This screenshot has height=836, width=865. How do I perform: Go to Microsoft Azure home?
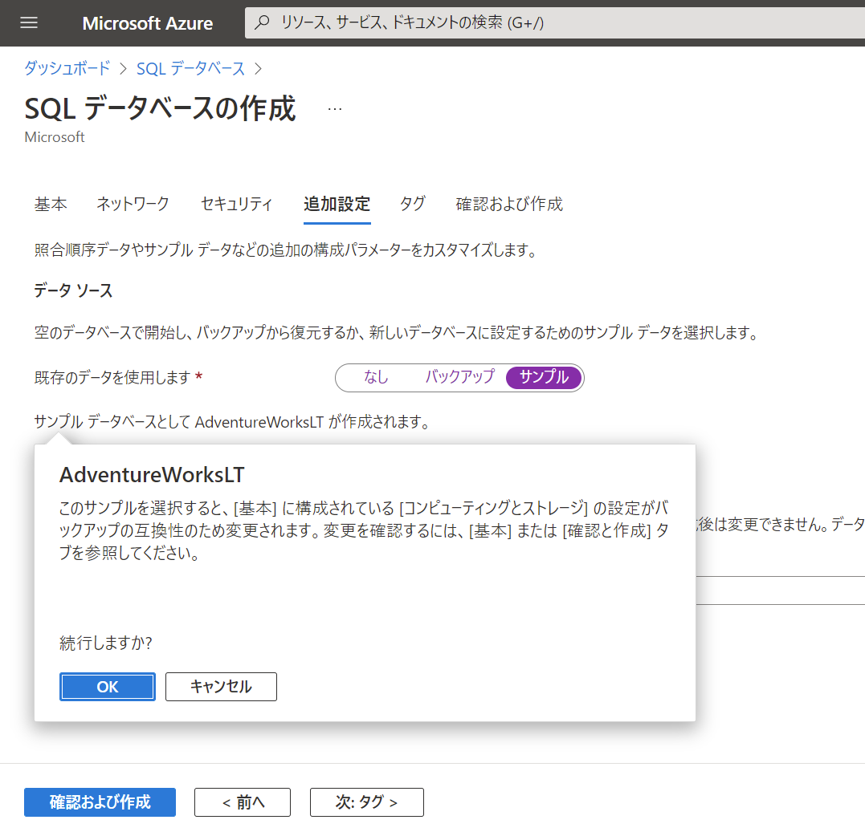[x=147, y=23]
